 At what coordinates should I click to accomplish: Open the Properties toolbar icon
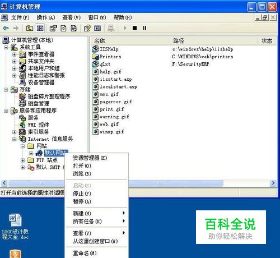click(53, 28)
